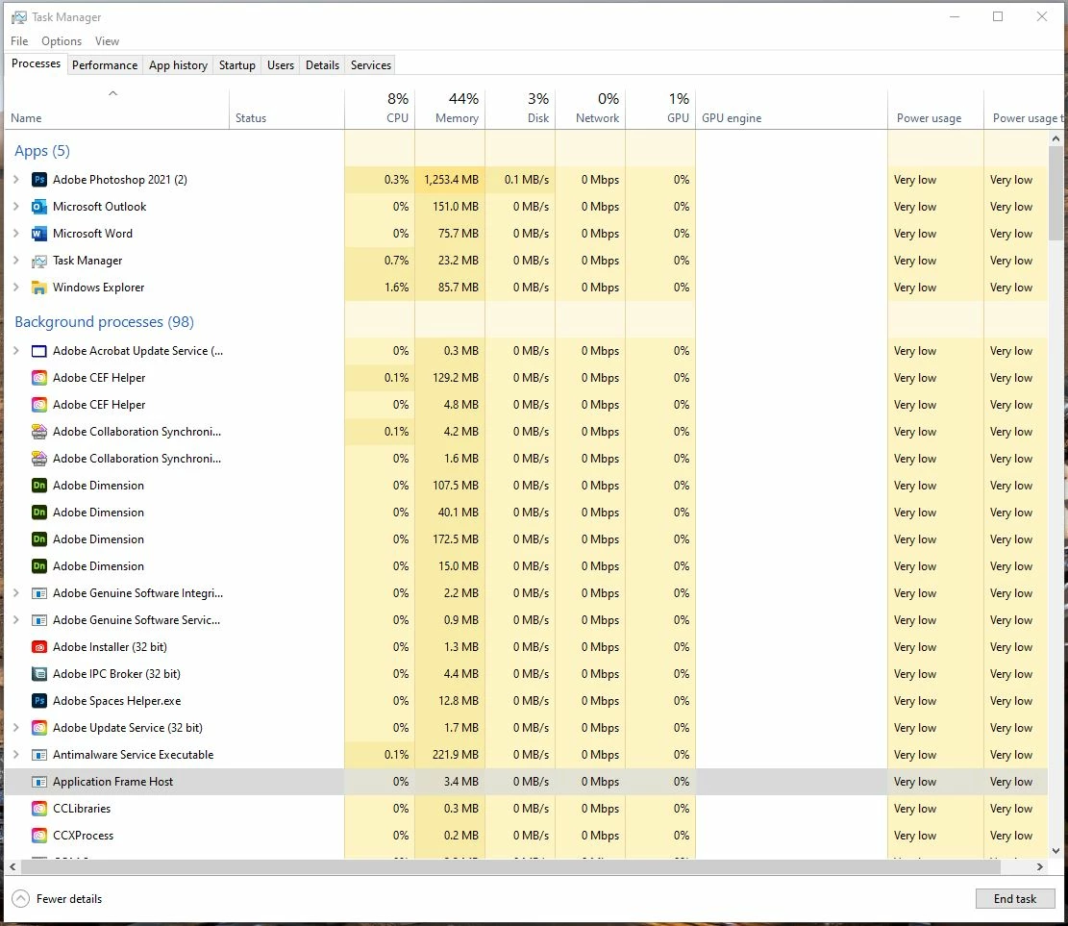The width and height of the screenshot is (1068, 926).
Task: Click the Adobe Genuine Software Integrity icon
Action: point(39,593)
